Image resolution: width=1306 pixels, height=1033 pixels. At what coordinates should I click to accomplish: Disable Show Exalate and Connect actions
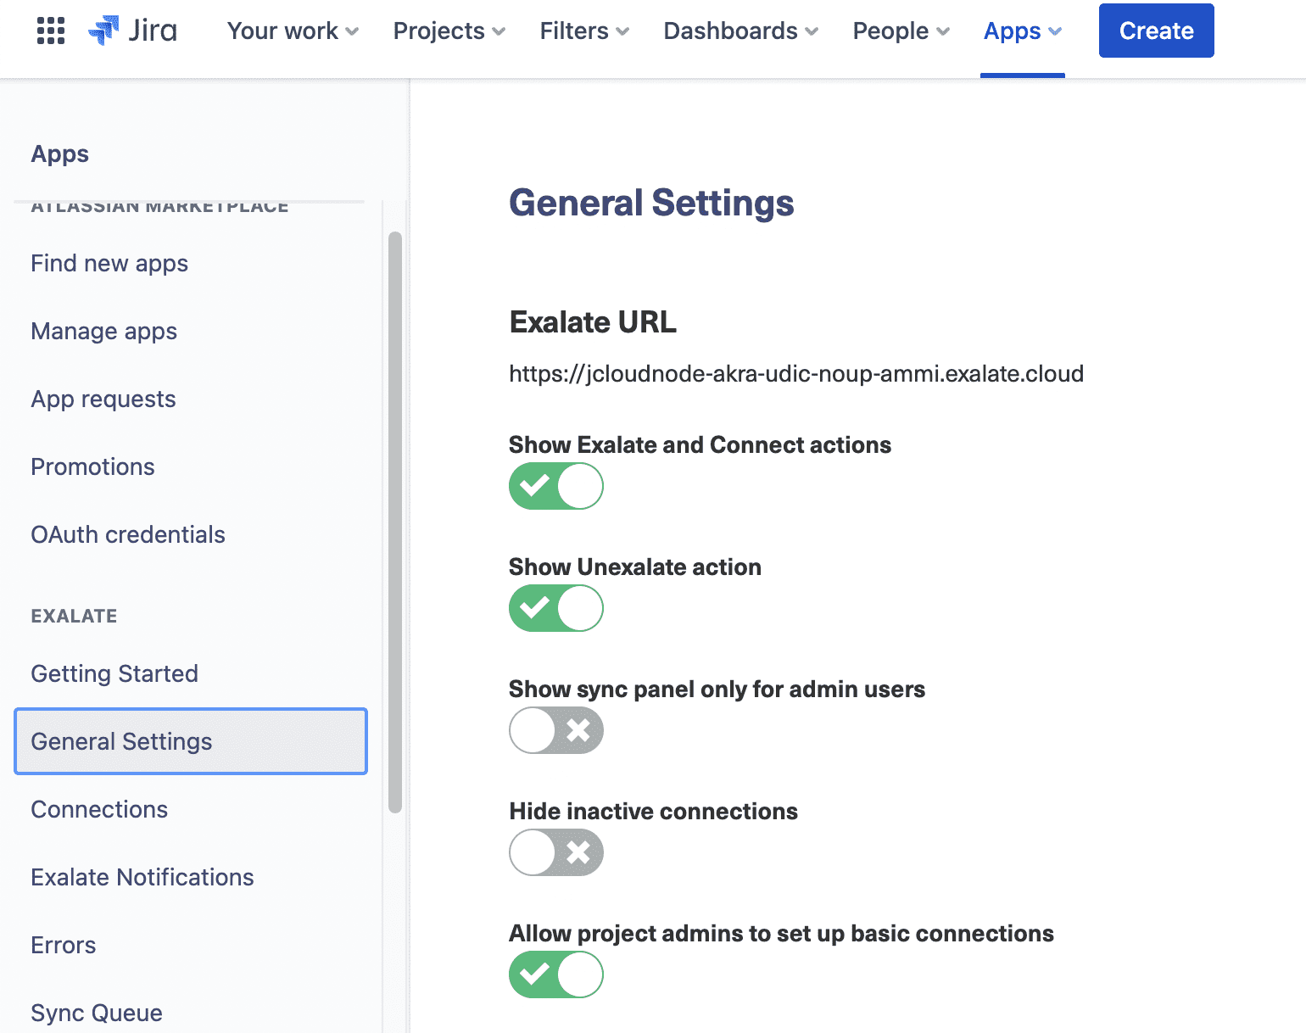coord(555,486)
